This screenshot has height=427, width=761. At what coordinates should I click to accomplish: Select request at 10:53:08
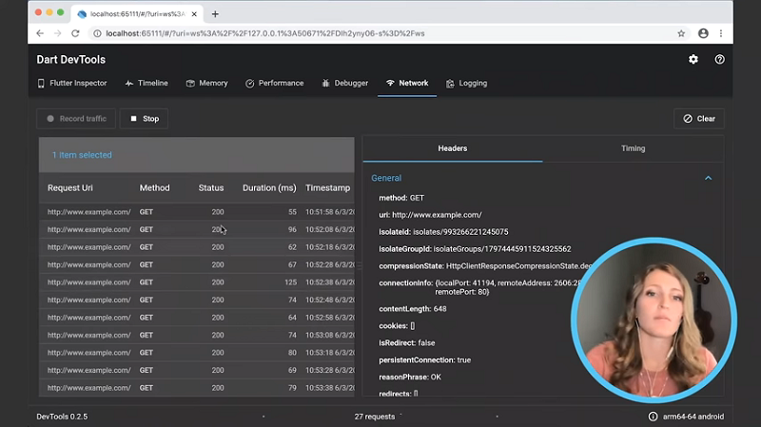coord(197,335)
